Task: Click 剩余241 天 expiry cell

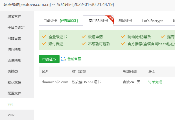Action: click(132, 82)
